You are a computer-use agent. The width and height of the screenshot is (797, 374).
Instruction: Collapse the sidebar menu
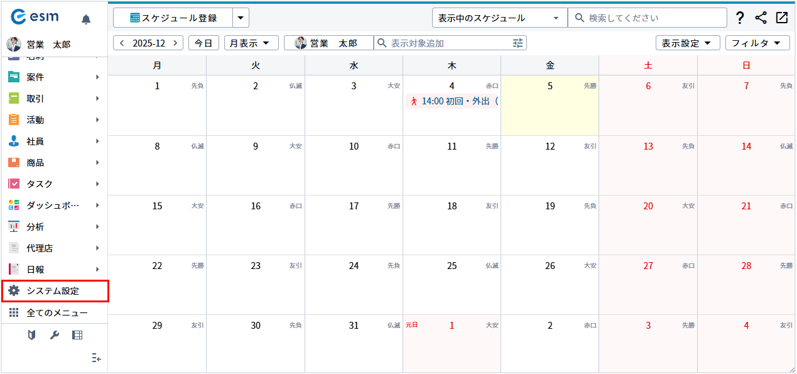pyautogui.click(x=96, y=358)
